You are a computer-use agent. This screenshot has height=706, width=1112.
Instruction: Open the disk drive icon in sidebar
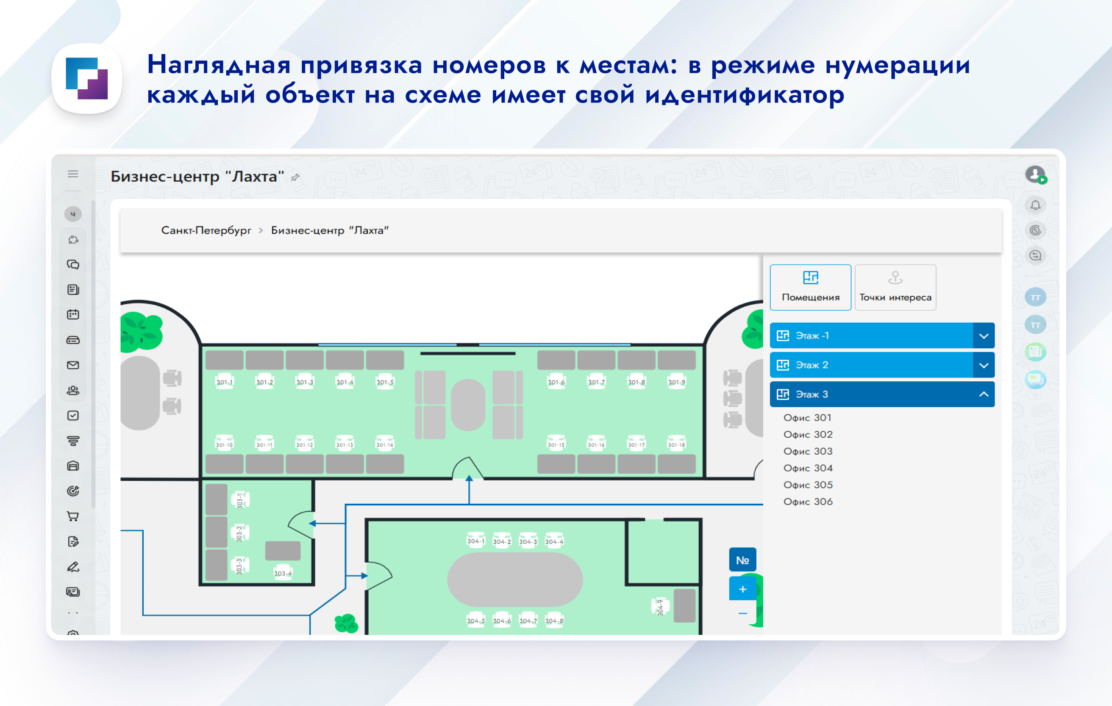pos(73,340)
